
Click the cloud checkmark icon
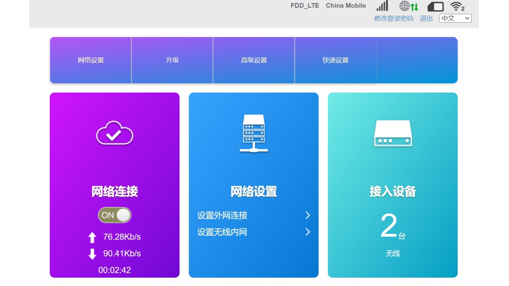click(115, 133)
